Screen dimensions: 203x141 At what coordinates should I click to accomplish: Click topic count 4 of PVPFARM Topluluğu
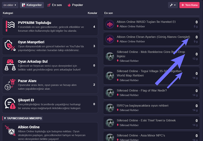(94, 27)
